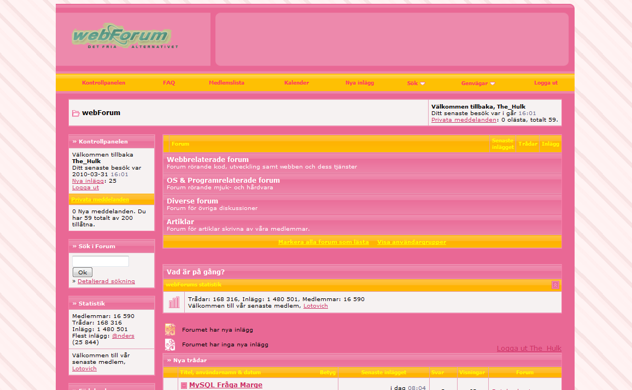The height and width of the screenshot is (390, 632).
Task: Click Logga ut in the navbar
Action: point(546,83)
